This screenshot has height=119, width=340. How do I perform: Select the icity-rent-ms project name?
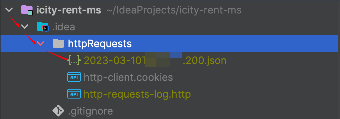69,10
